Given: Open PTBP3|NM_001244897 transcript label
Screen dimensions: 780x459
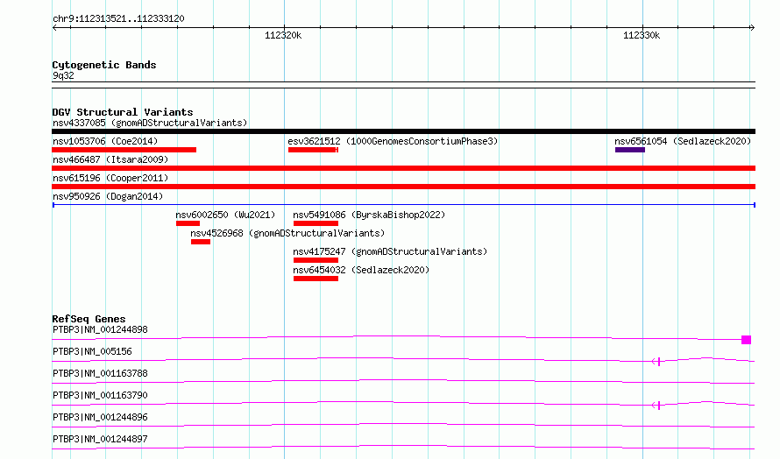Looking at the screenshot, I should [x=100, y=439].
